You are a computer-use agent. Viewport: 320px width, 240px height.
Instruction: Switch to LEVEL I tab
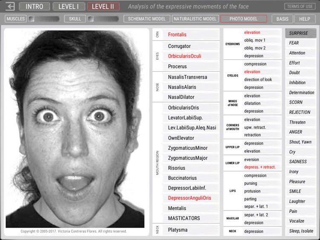[69, 6]
